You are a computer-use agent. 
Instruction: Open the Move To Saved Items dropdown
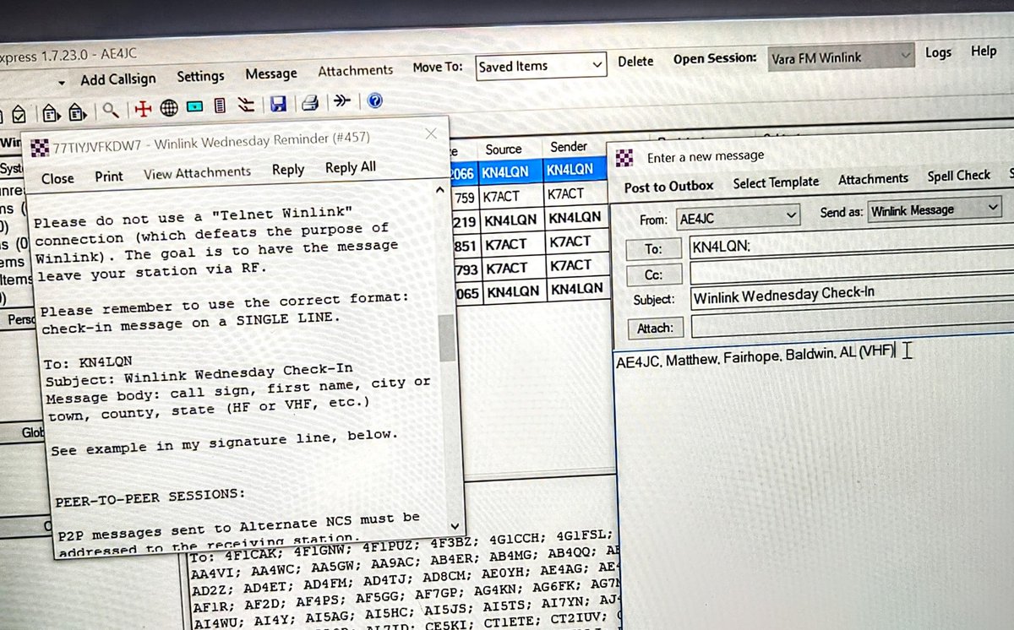pos(541,65)
